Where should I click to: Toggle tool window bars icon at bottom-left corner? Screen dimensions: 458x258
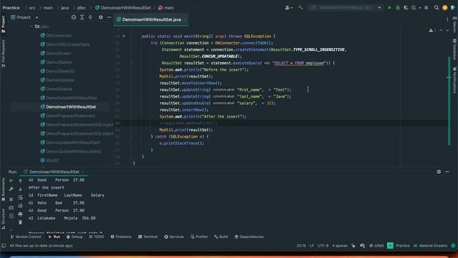click(4, 246)
